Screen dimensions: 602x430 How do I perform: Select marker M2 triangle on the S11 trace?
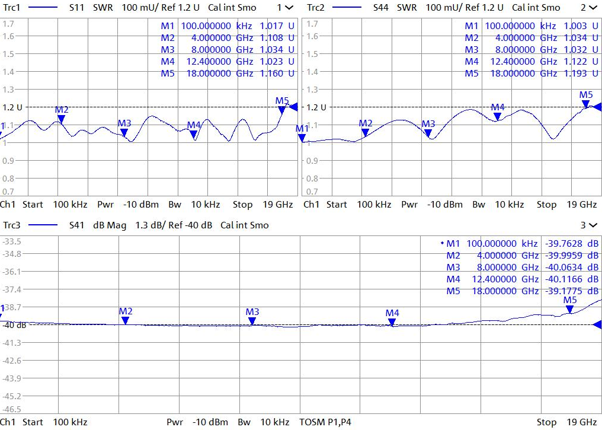click(61, 119)
